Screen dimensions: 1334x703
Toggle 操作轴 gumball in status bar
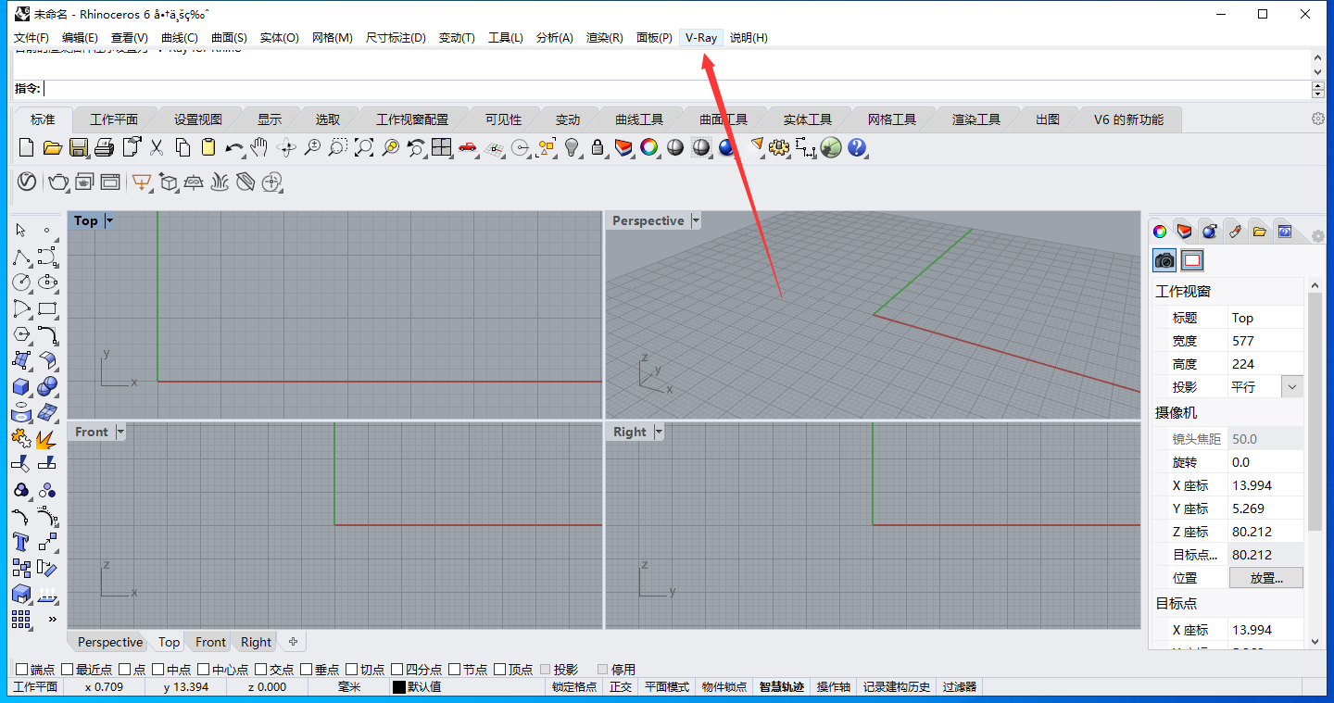tap(835, 687)
